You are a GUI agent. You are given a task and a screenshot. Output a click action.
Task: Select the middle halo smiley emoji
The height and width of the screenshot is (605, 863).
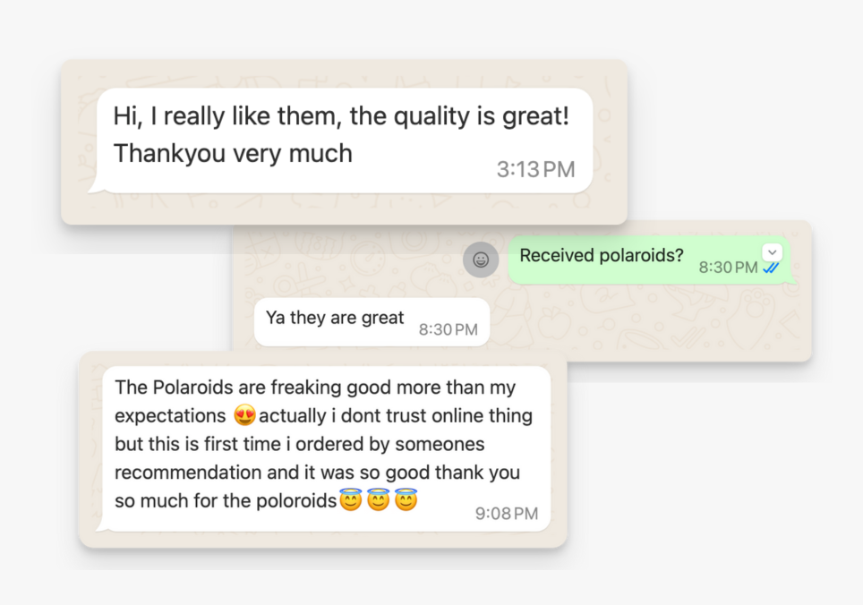coord(378,499)
